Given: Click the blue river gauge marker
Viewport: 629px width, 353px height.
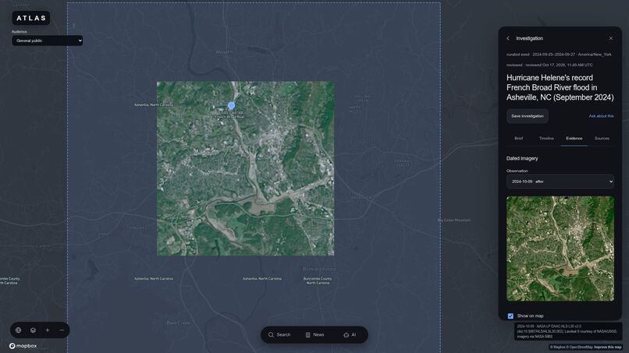Looking at the screenshot, I should click(231, 105).
